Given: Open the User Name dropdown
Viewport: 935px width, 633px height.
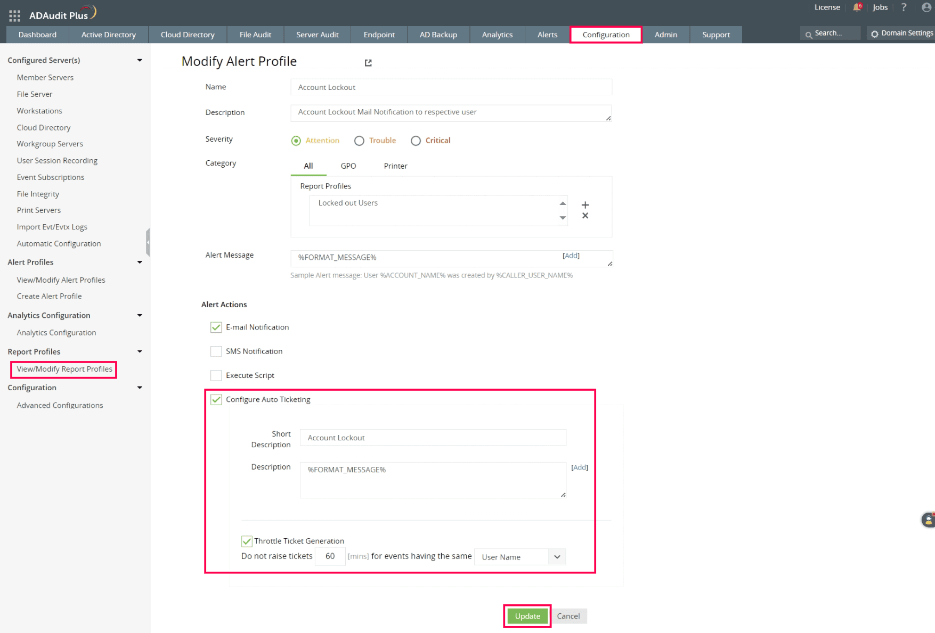Looking at the screenshot, I should pyautogui.click(x=520, y=557).
